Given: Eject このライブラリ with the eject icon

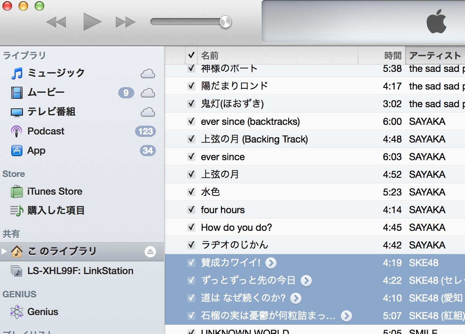Looking at the screenshot, I should click(150, 252).
